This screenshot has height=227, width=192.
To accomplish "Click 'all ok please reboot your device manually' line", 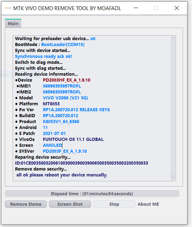I will [62, 175].
